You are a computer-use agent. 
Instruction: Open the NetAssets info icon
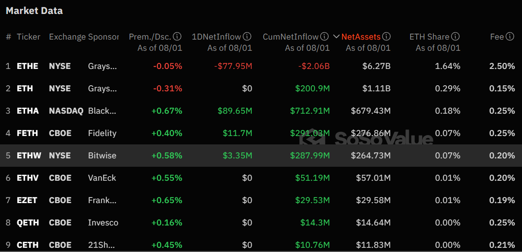point(386,36)
